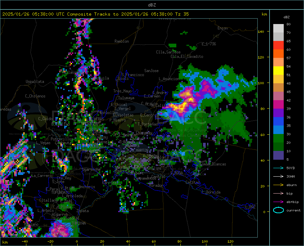Click the Clla.El_Cavadito map label
This screenshot has width=304, height=246.
point(187,57)
